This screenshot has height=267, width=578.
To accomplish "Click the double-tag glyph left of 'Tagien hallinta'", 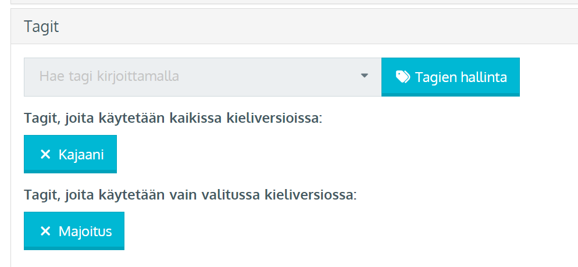I will (x=402, y=77).
